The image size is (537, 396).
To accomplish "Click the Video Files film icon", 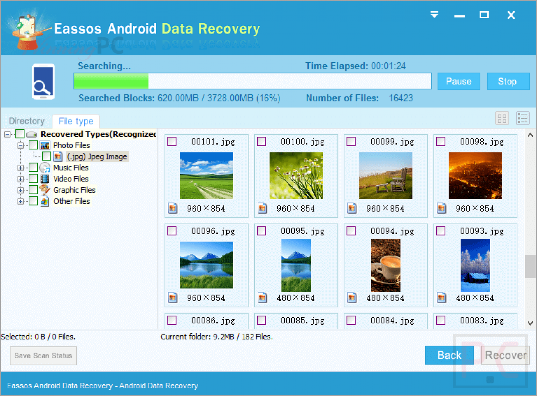I will coord(45,179).
